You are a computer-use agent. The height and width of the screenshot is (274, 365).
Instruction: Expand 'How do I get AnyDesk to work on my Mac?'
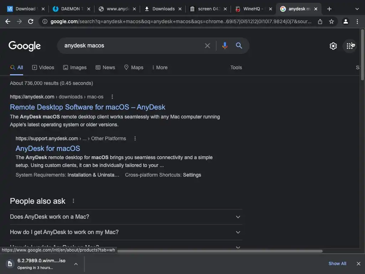click(x=126, y=232)
